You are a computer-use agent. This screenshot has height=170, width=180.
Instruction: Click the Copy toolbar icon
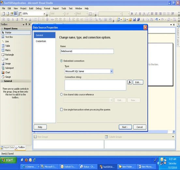[147, 19]
